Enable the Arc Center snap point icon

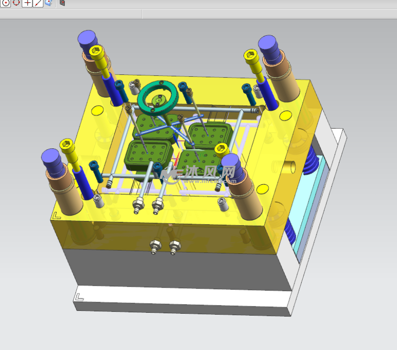point(6,2)
